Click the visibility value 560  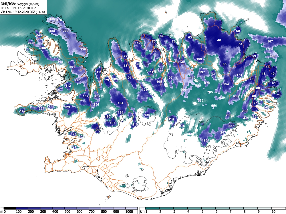[190, 134]
